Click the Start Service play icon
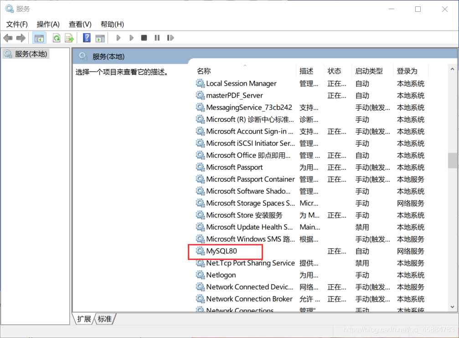 [x=118, y=38]
